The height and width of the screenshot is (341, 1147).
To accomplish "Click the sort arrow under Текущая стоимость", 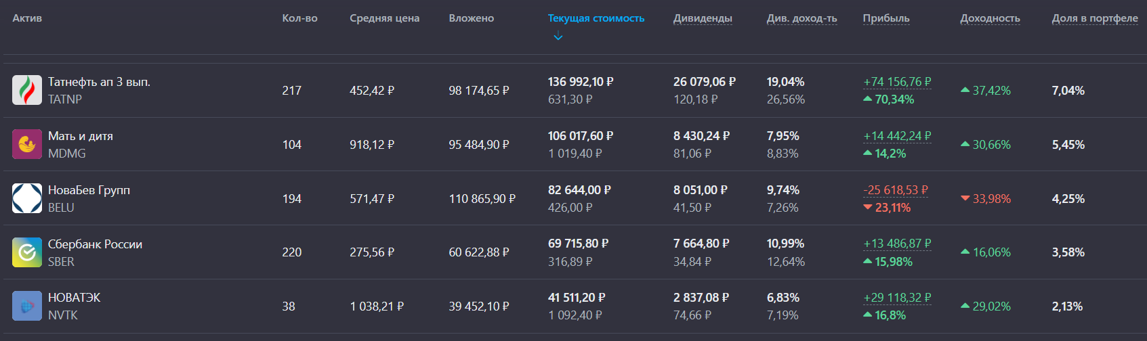I will point(558,37).
